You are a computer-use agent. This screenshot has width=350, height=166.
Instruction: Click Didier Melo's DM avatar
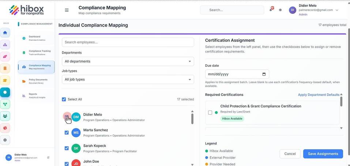[76, 117]
